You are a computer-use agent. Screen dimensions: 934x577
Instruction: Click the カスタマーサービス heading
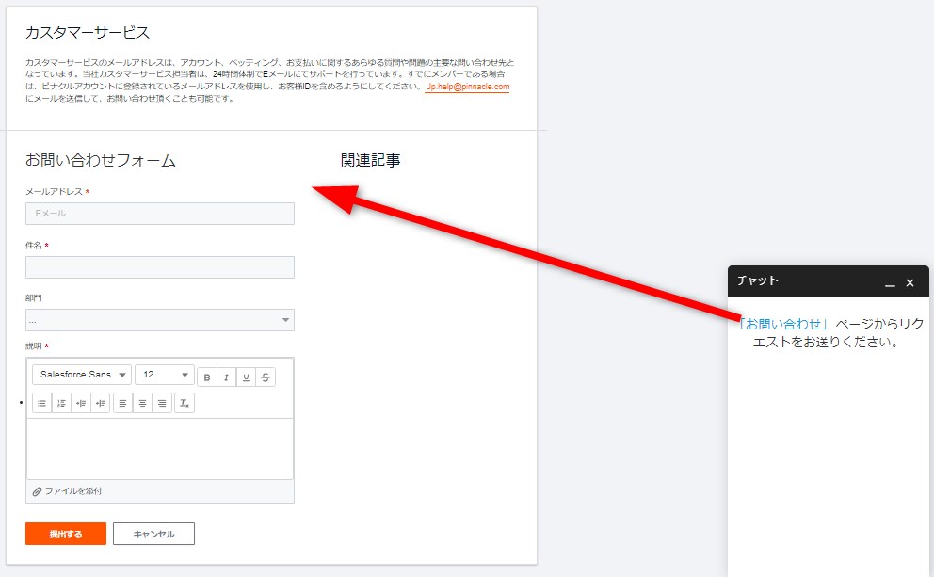pos(87,33)
